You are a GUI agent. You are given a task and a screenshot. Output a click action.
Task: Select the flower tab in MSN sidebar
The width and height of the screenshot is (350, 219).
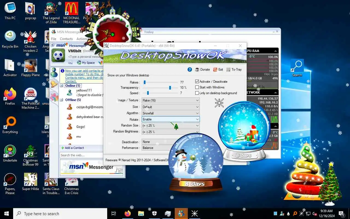(x=54, y=96)
